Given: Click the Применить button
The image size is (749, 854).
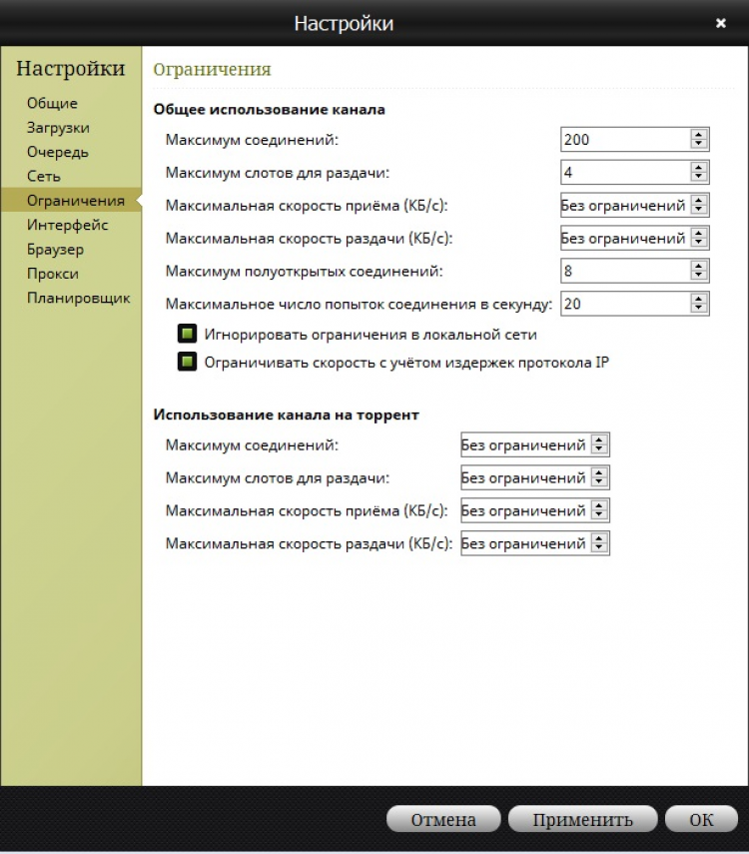Looking at the screenshot, I should [x=582, y=820].
